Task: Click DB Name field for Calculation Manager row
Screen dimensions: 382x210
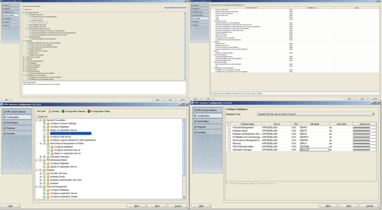Action: 314,150
